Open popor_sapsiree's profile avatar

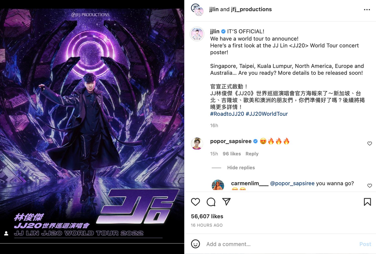coord(197,144)
